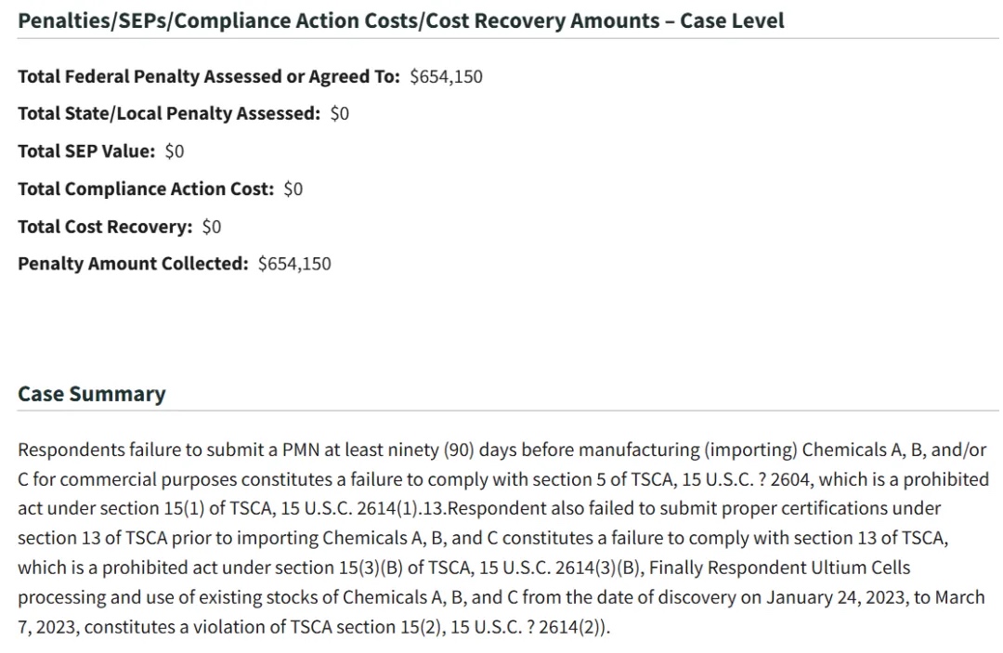Click the 2614(3)(B) citation in the summary
The width and height of the screenshot is (1003, 653).
coord(597,568)
